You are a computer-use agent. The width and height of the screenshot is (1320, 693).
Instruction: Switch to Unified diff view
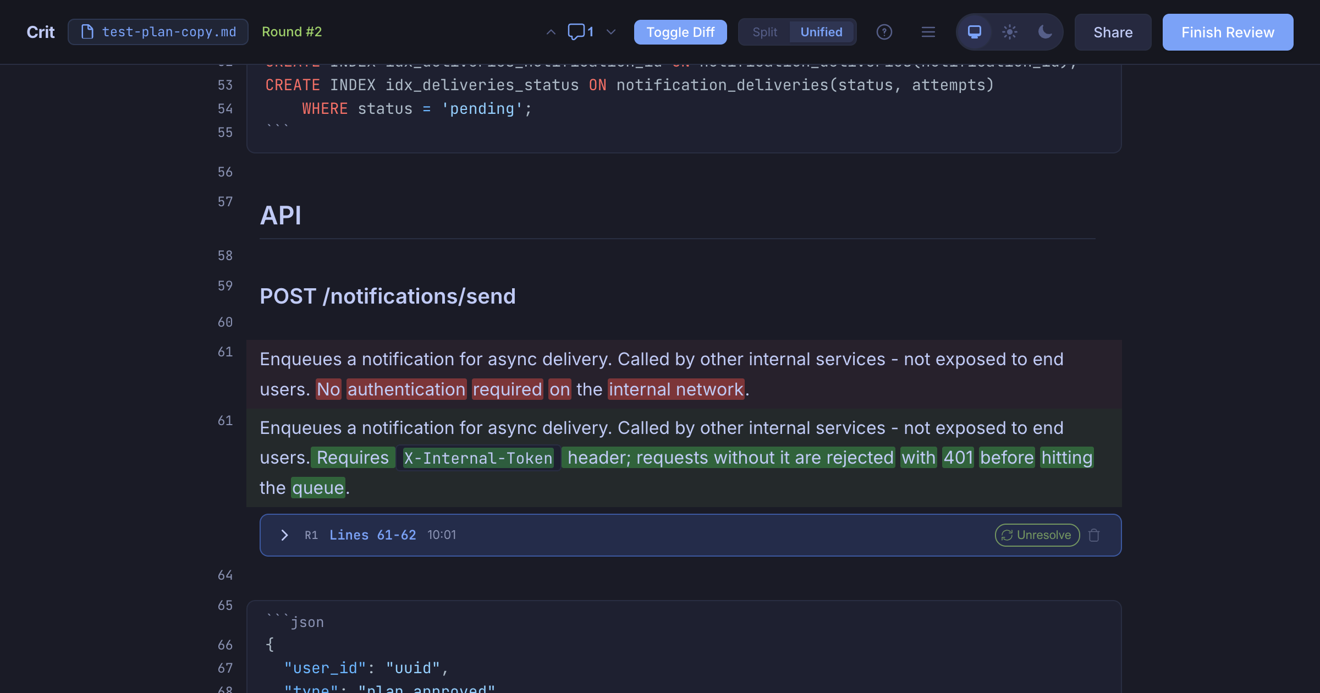tap(821, 32)
